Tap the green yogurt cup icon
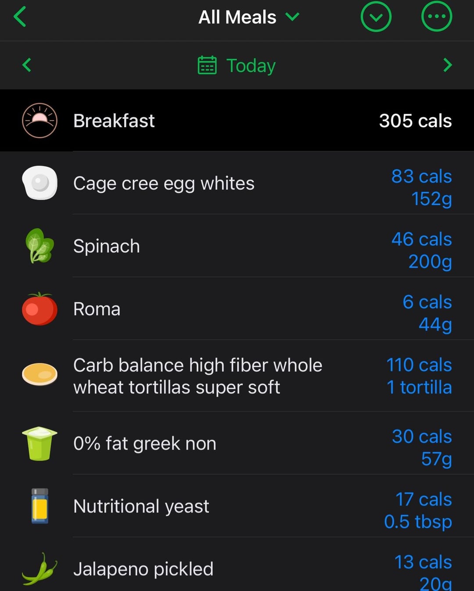The height and width of the screenshot is (591, 474). (x=39, y=444)
